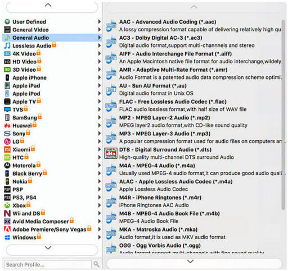
Task: Choose AIFF - Audio Interchange File Format
Action: coord(193,58)
